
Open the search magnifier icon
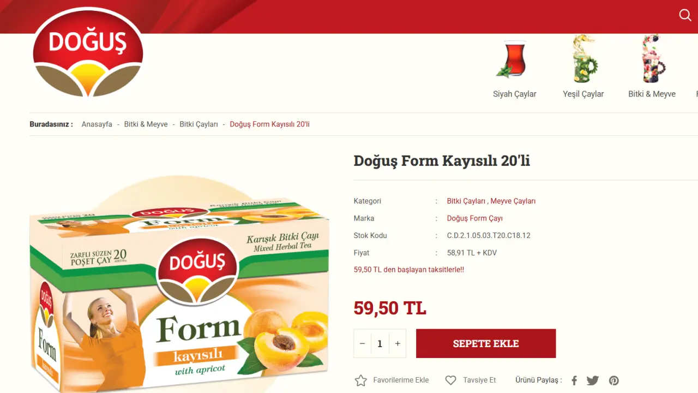pyautogui.click(x=685, y=15)
